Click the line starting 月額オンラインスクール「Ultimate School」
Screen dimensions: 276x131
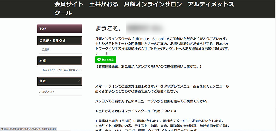pos(162,39)
